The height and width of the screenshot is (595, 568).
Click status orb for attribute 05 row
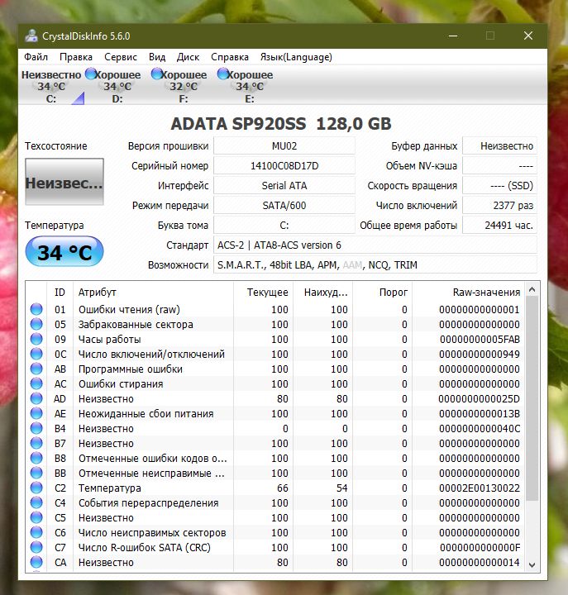coord(36,324)
